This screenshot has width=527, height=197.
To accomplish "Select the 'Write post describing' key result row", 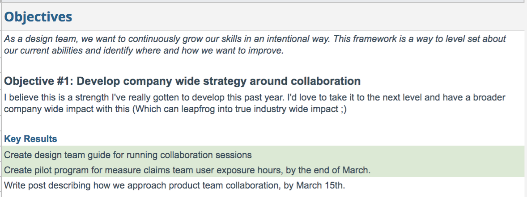I will pos(263,185).
